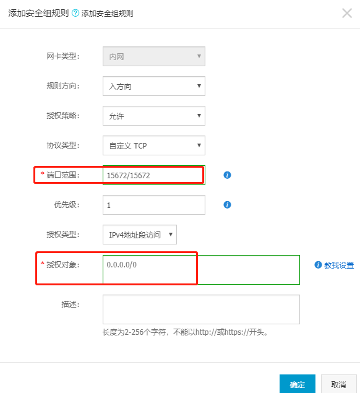Click the 规则方向 label
This screenshot has height=393, width=360.
pos(62,86)
